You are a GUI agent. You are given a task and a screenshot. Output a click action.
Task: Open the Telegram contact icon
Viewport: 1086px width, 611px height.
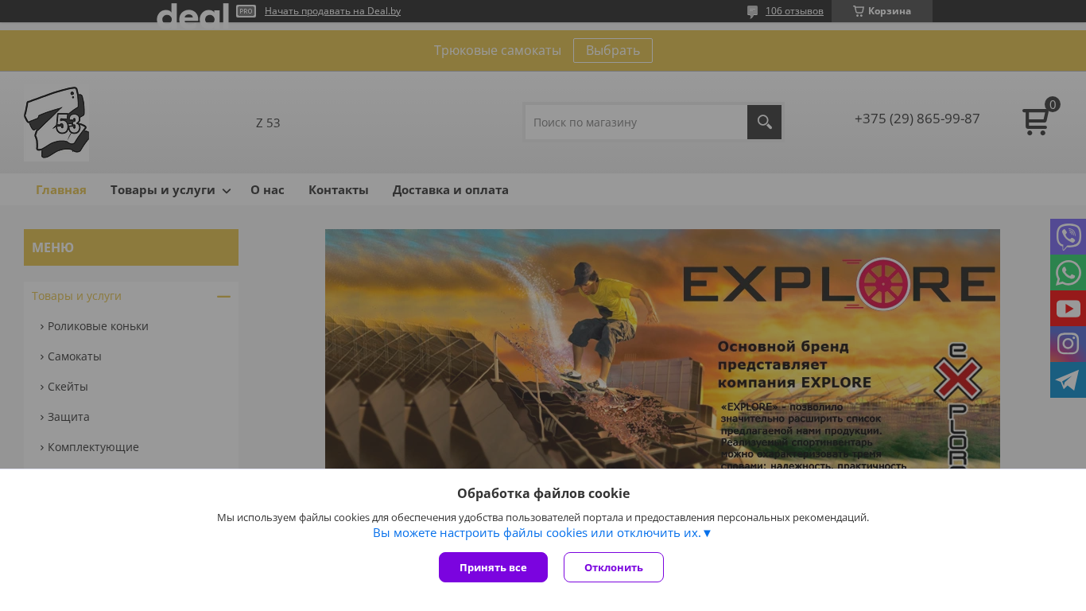tap(1068, 379)
